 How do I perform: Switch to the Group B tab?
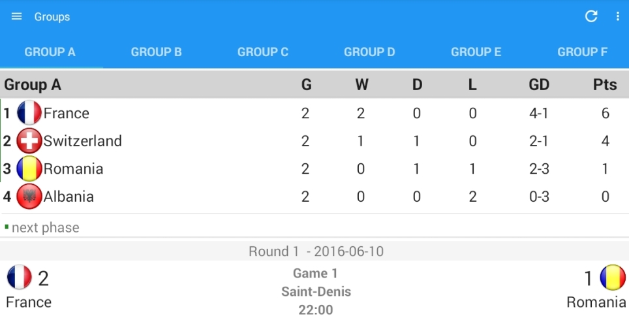pos(157,52)
